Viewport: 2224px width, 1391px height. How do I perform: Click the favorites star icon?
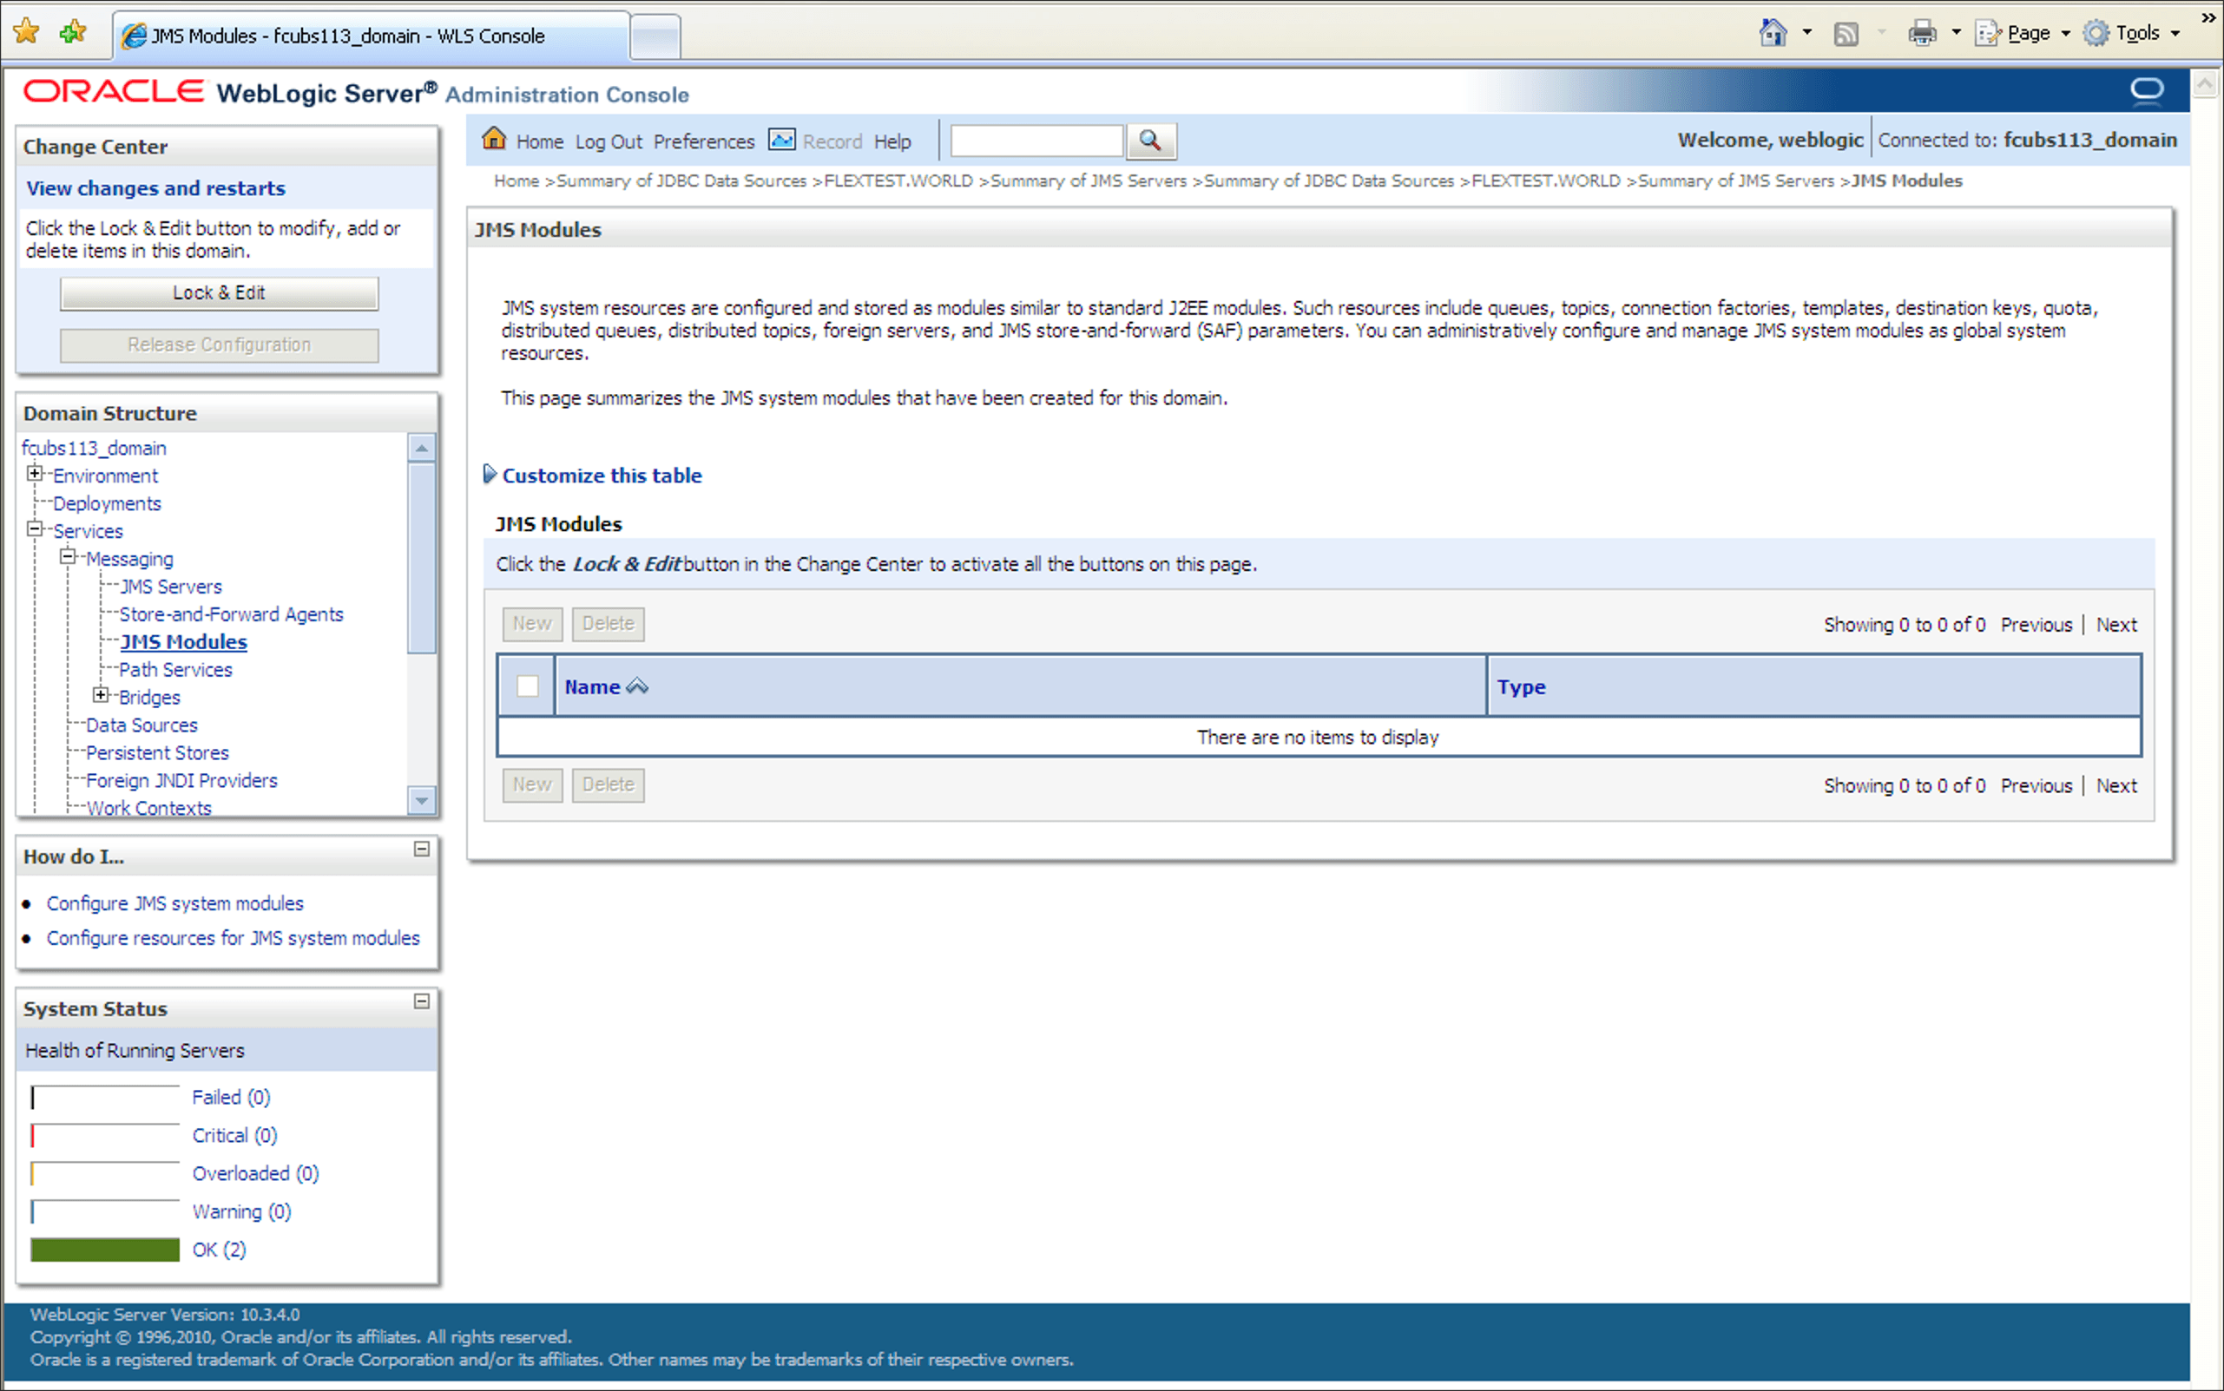[27, 32]
